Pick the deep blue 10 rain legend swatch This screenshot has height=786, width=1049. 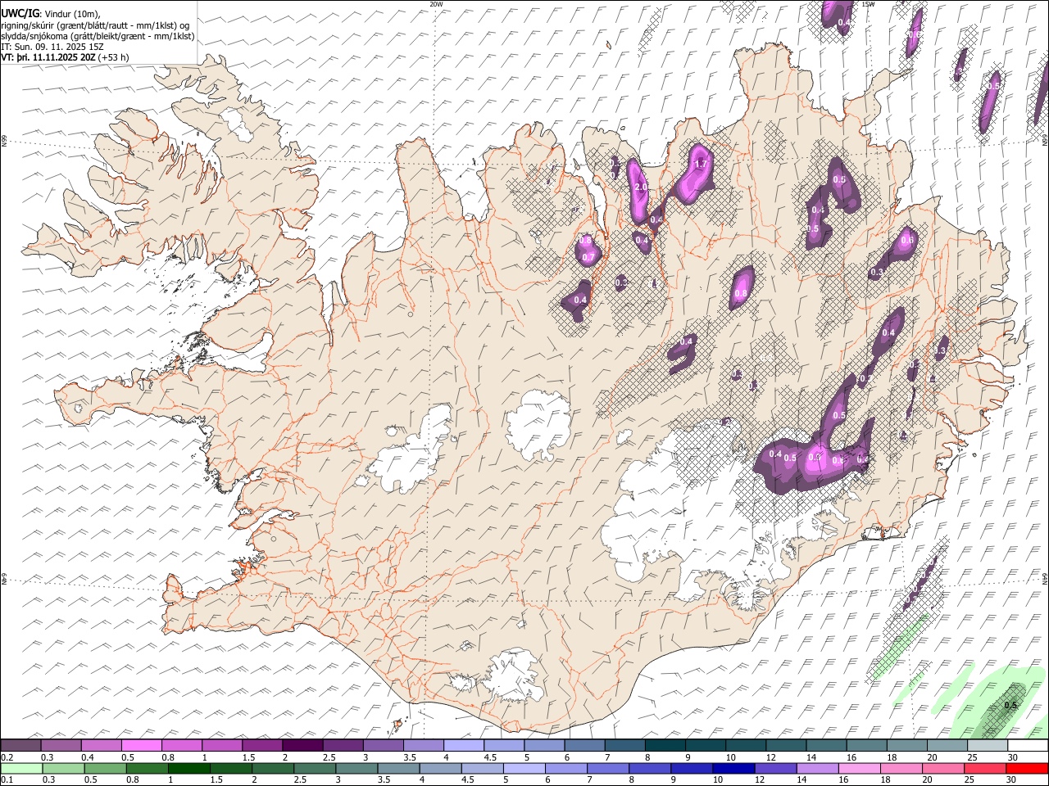click(x=733, y=769)
